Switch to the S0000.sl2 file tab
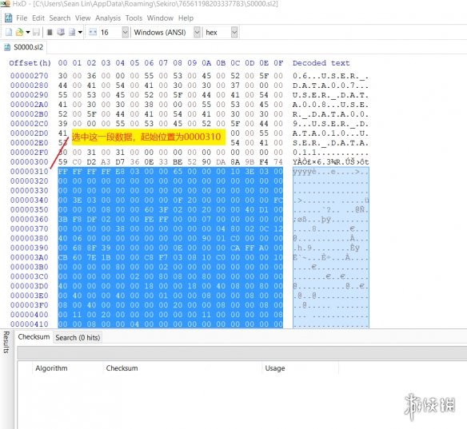This screenshot has height=429, width=467. click(x=24, y=47)
